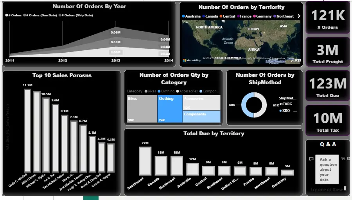Screen dimensions: 352x200
Task: Select Australia in the map legend
Action: point(191,16)
